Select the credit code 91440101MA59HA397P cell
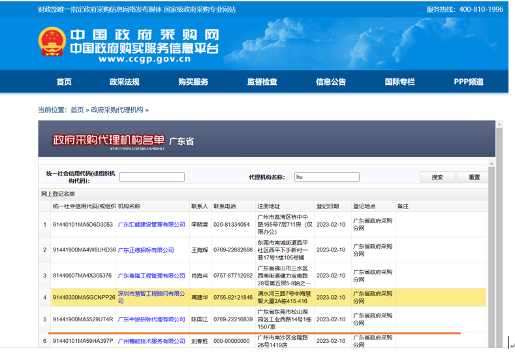Viewport: 515px width, 352px height. [83, 341]
